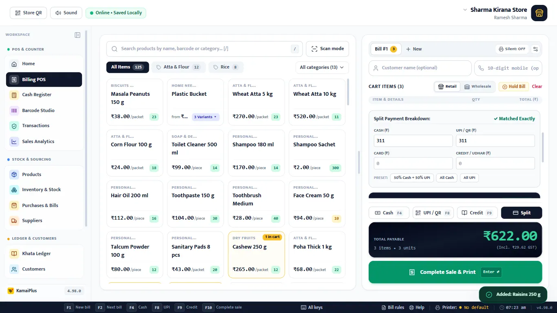Start a New bill tab
The width and height of the screenshot is (557, 313).
pos(414,49)
